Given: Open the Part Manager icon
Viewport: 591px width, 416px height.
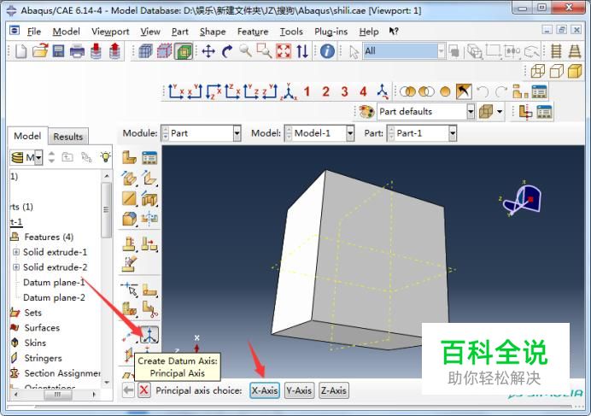Looking at the screenshot, I should tap(149, 158).
